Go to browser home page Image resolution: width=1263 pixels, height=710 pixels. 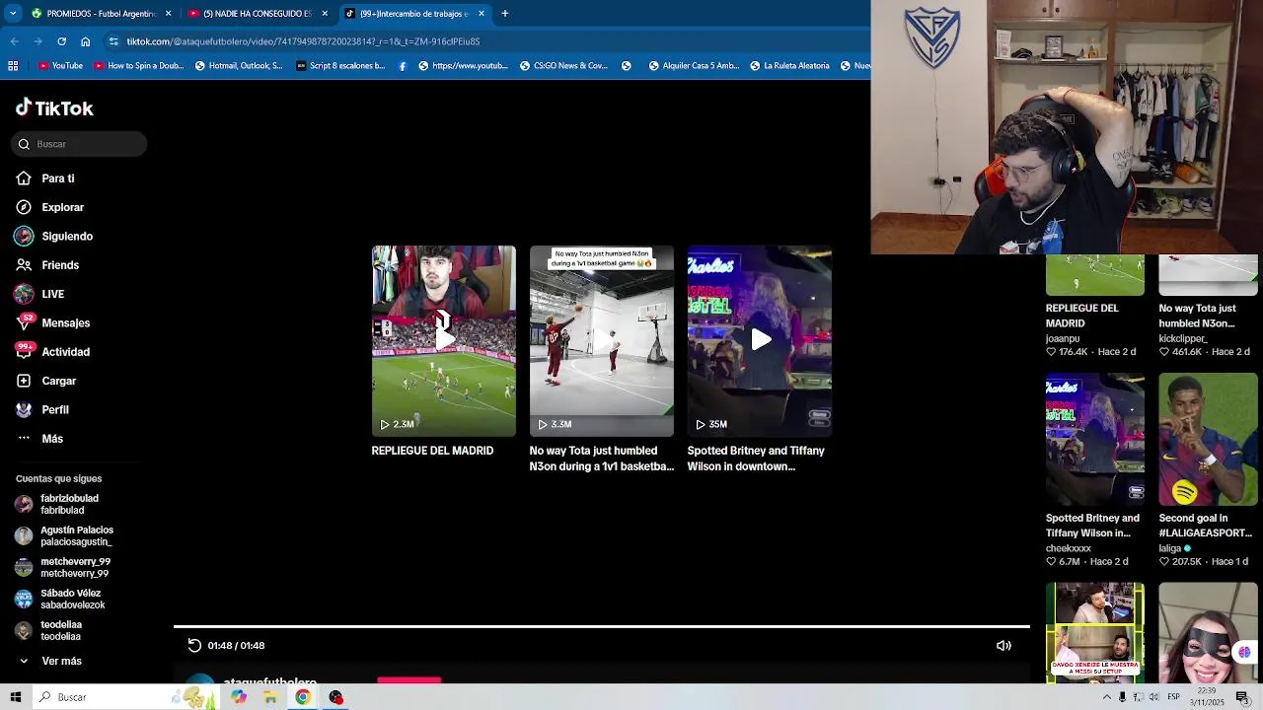tap(86, 41)
